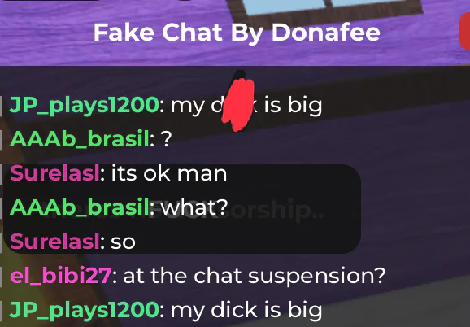Click the "my" word in the scribbled message

click(x=187, y=107)
